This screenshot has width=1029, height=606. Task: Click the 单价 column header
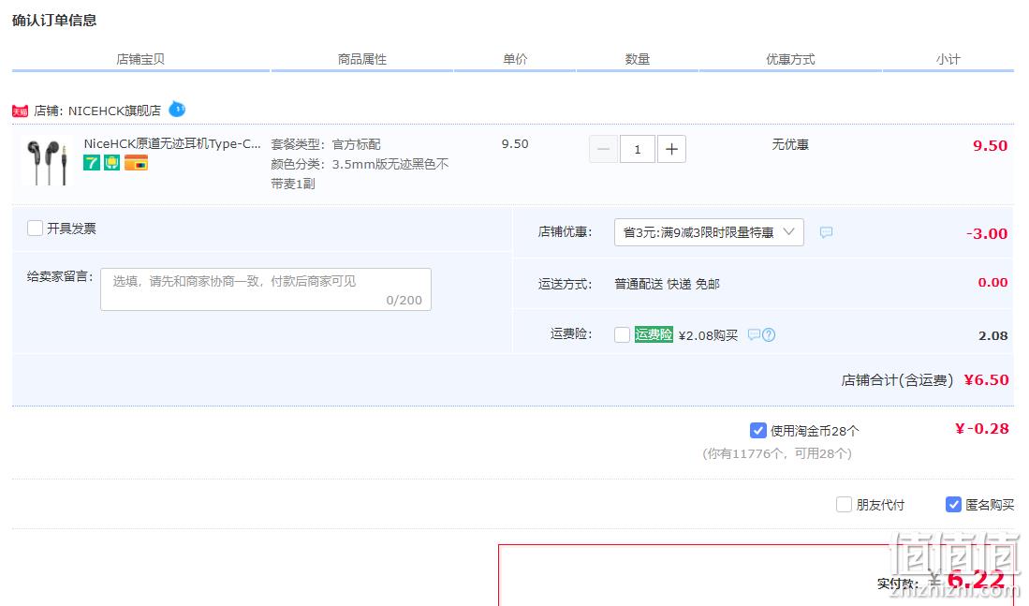pos(515,59)
